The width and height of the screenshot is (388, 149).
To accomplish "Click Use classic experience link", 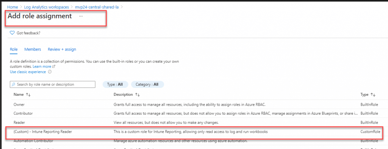I will [28, 72].
